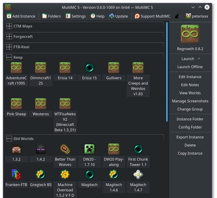Click the Gullivers instance name label
The image size is (217, 198).
point(114,78)
